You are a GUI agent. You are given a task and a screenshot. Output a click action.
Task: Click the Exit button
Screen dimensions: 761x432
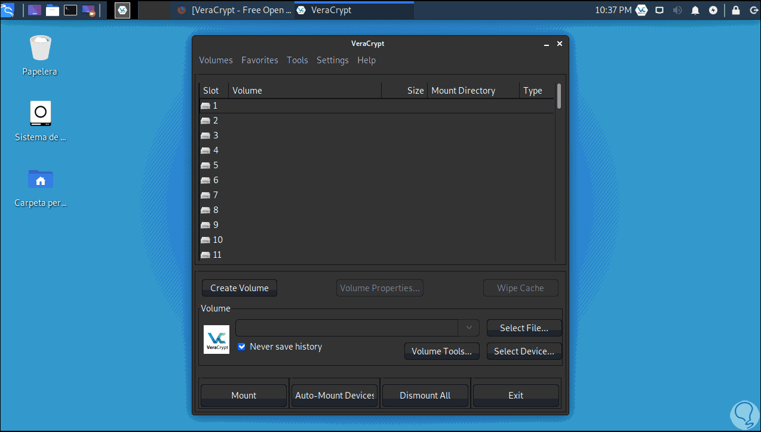click(x=516, y=396)
